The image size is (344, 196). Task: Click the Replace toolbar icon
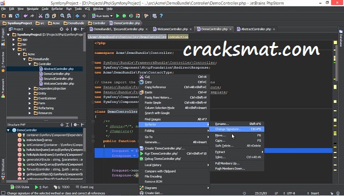[69, 16]
